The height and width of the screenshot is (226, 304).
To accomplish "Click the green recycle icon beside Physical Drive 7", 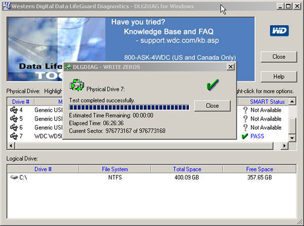I will [x=77, y=85].
